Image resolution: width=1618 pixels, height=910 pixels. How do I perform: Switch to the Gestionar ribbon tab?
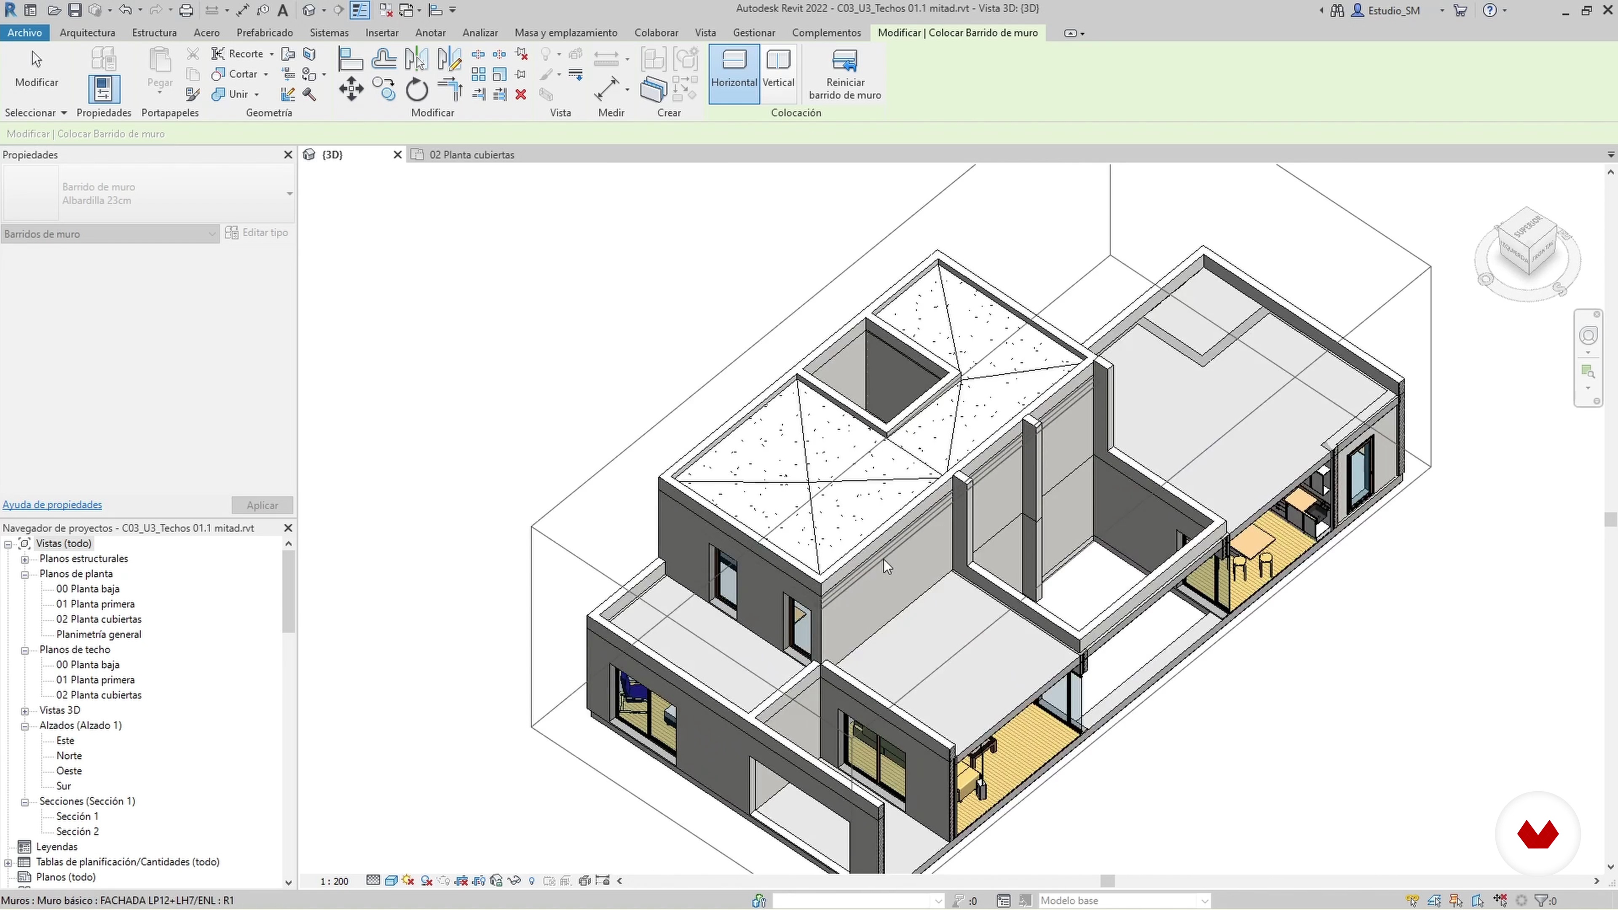[x=754, y=33]
